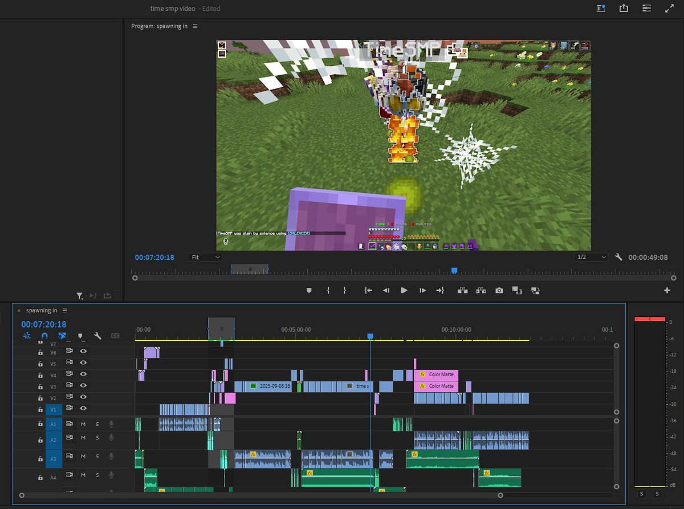Open the Program monitor panel menu

coord(195,26)
